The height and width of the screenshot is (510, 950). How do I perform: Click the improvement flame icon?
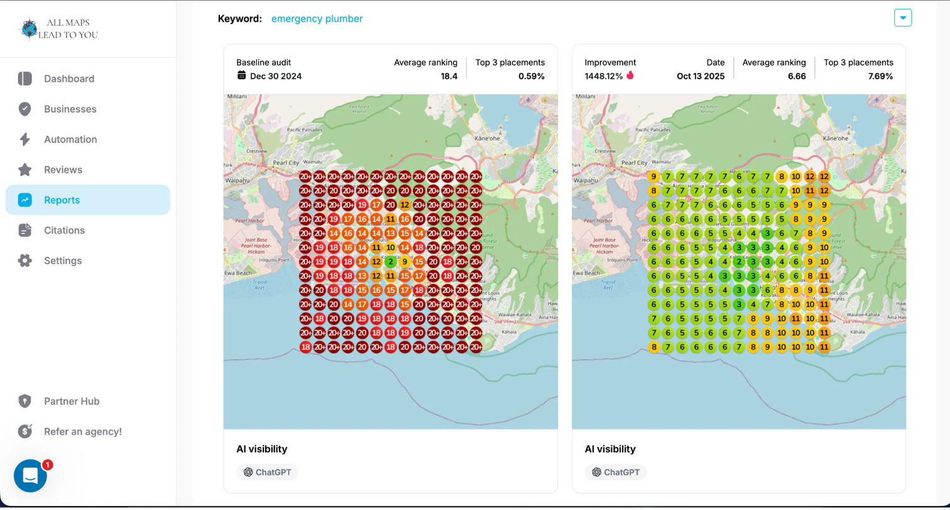point(630,76)
